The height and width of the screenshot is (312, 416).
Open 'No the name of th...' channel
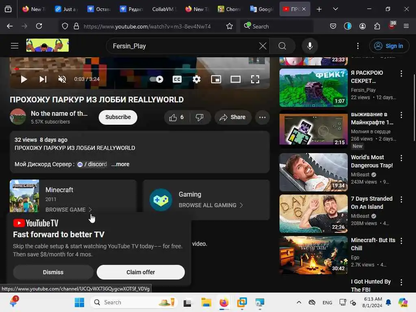[59, 114]
